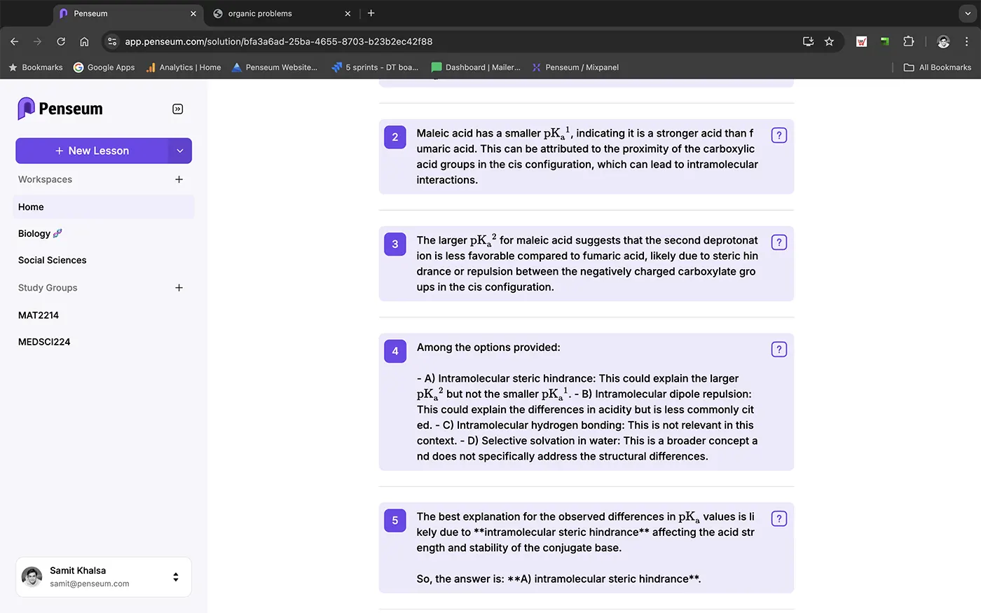The image size is (981, 613).
Task: Reload the current page
Action: point(61,41)
